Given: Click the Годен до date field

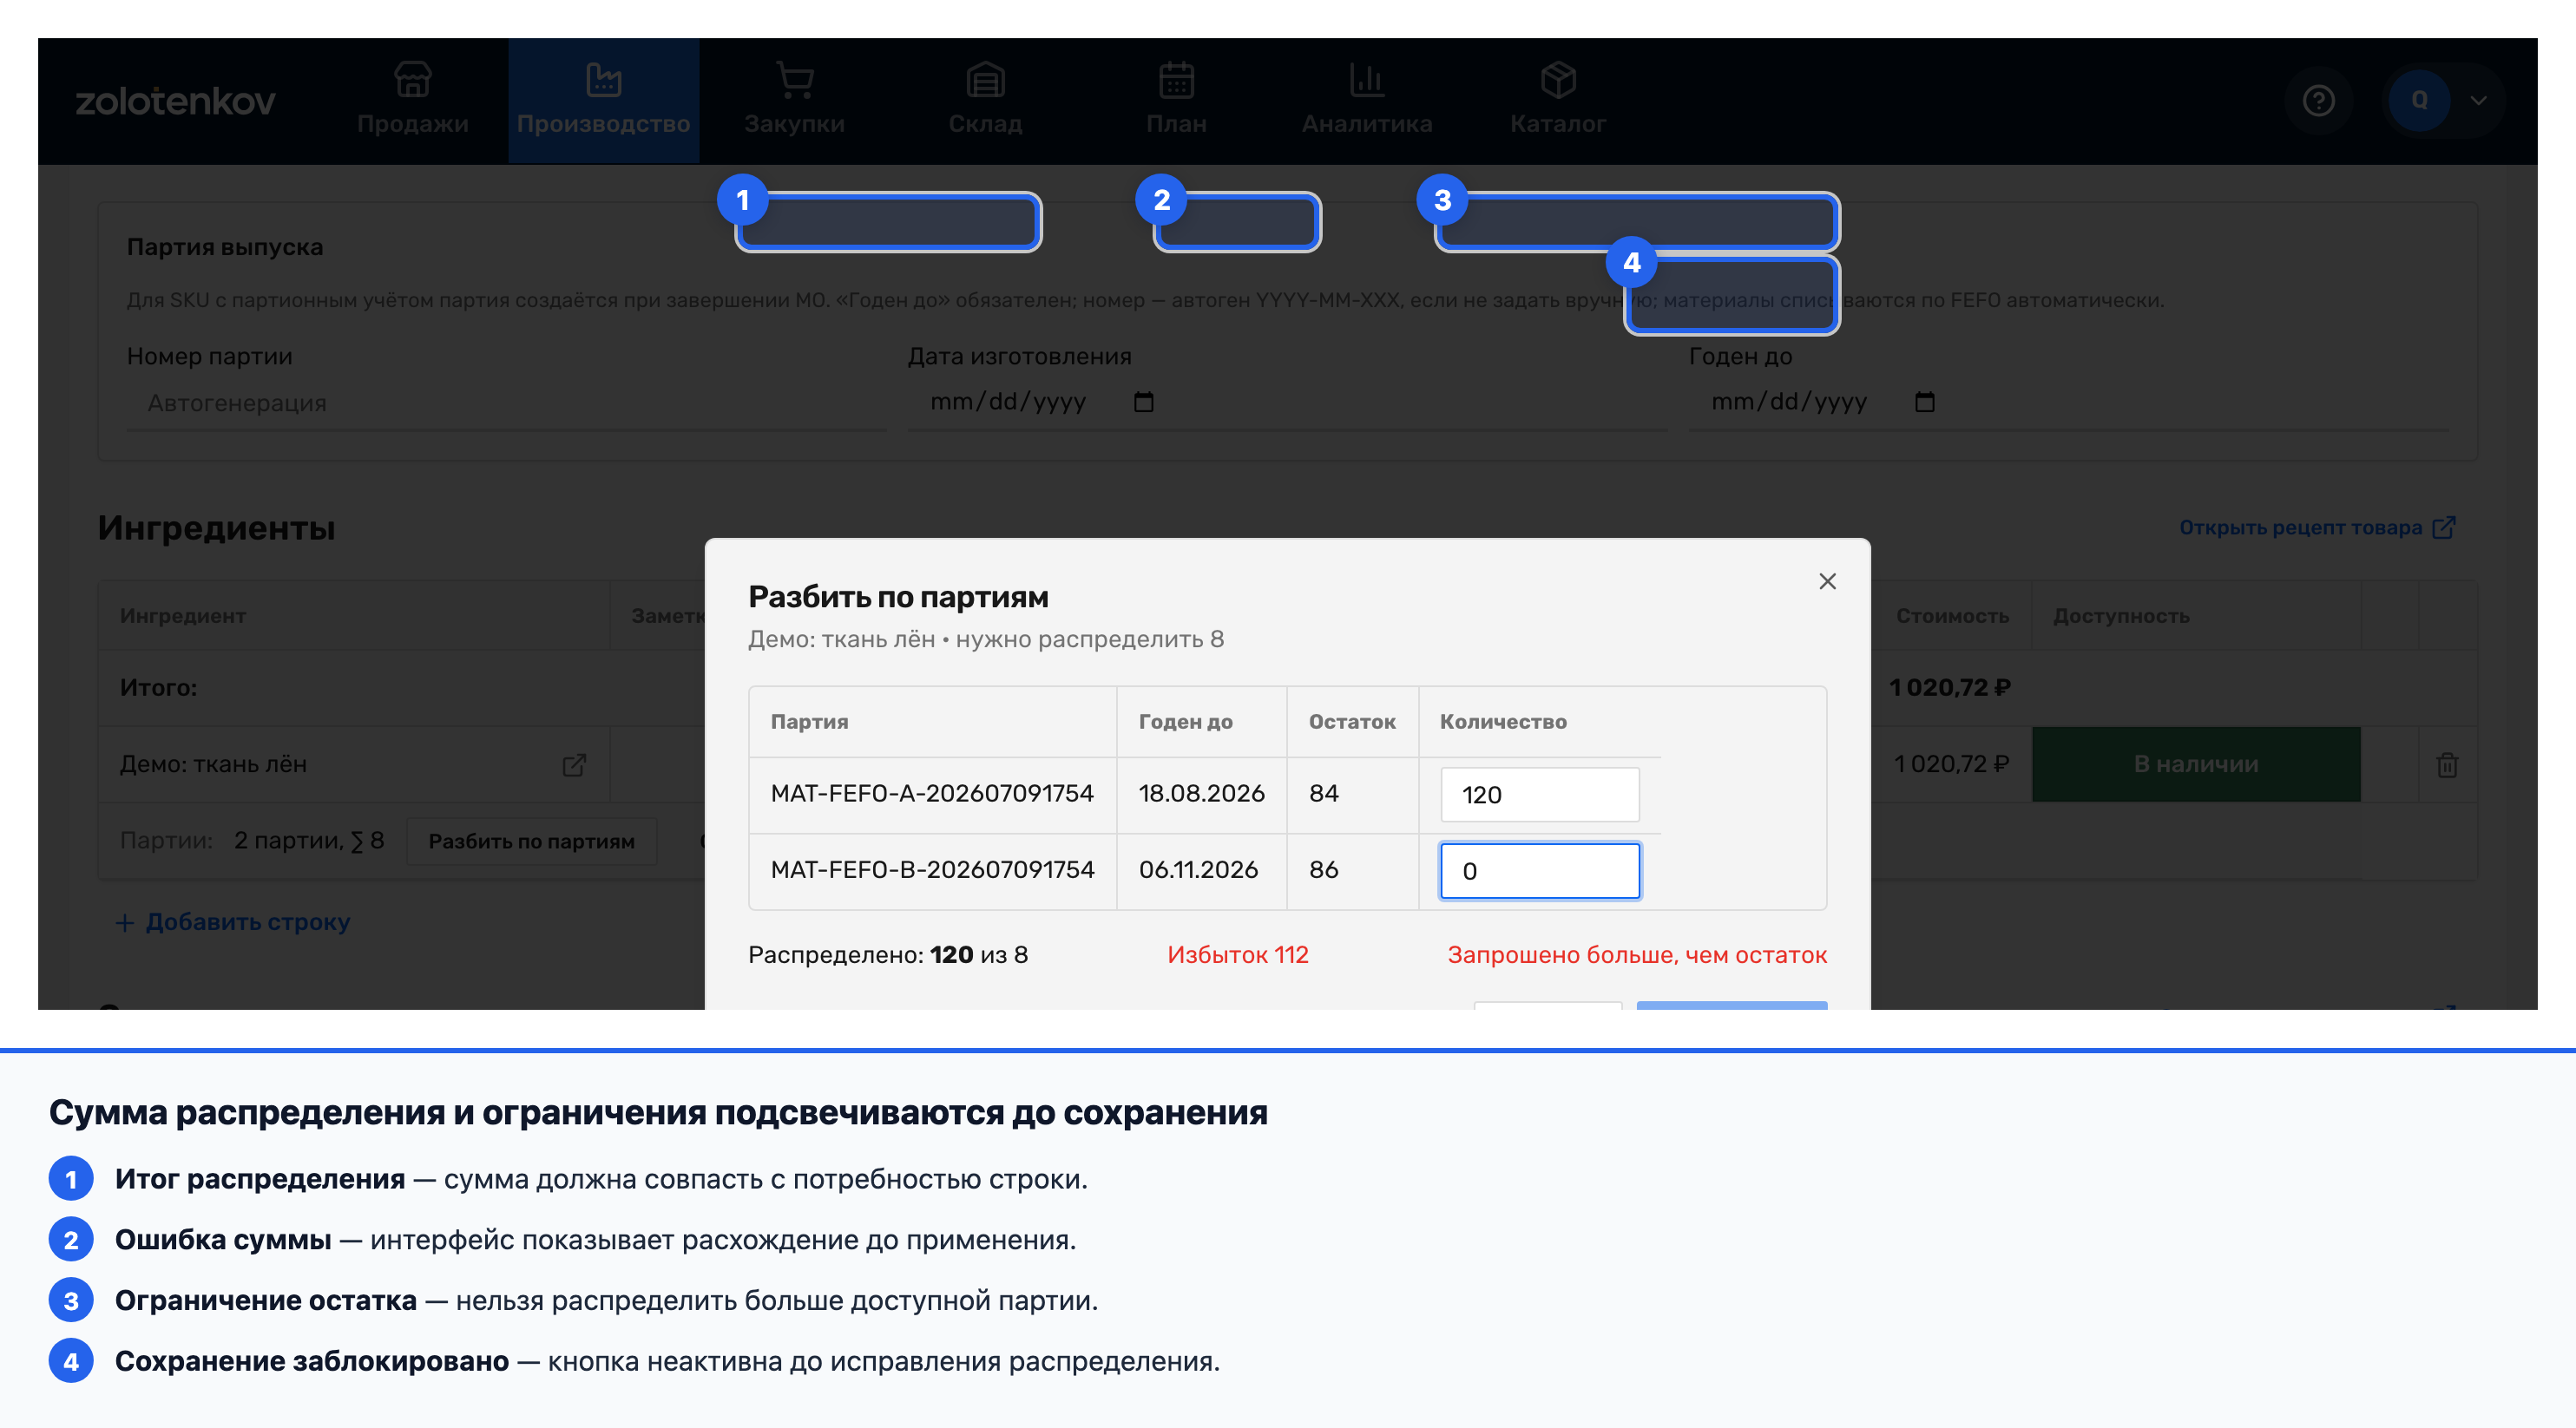Looking at the screenshot, I should pos(2068,403).
